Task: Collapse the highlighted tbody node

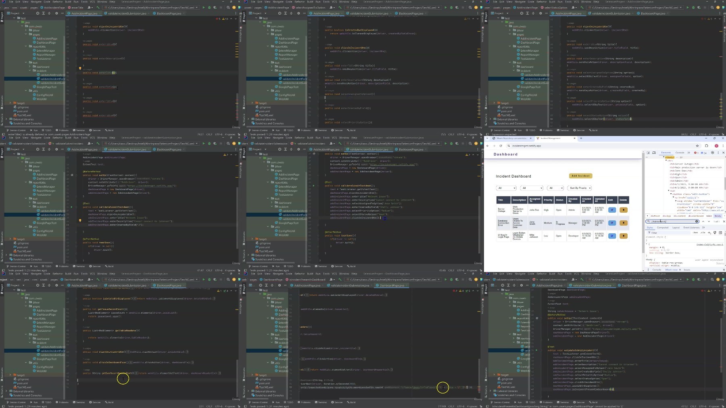Action: pyautogui.click(x=663, y=157)
